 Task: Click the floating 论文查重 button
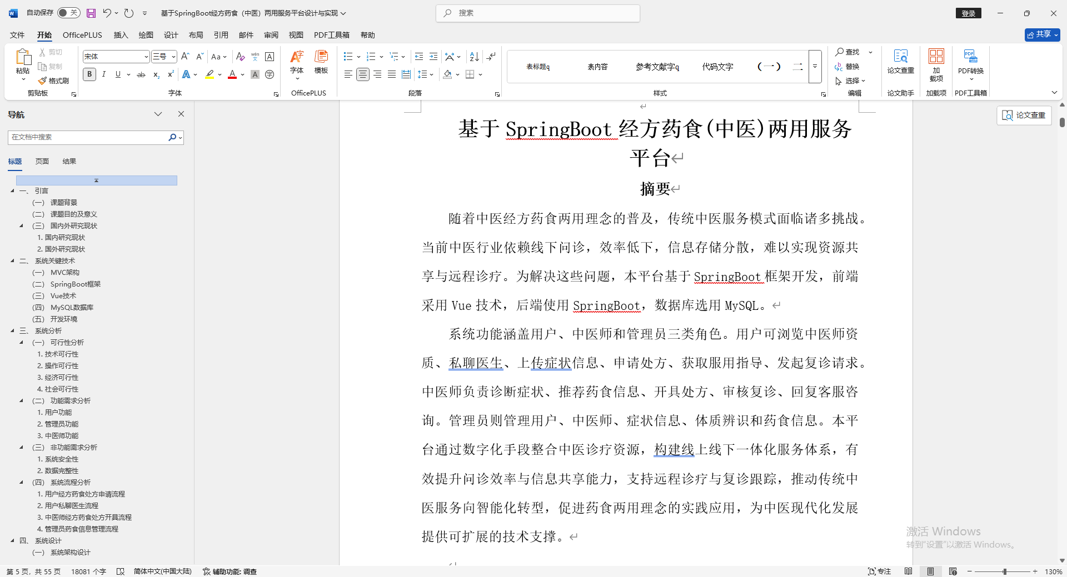(1024, 115)
